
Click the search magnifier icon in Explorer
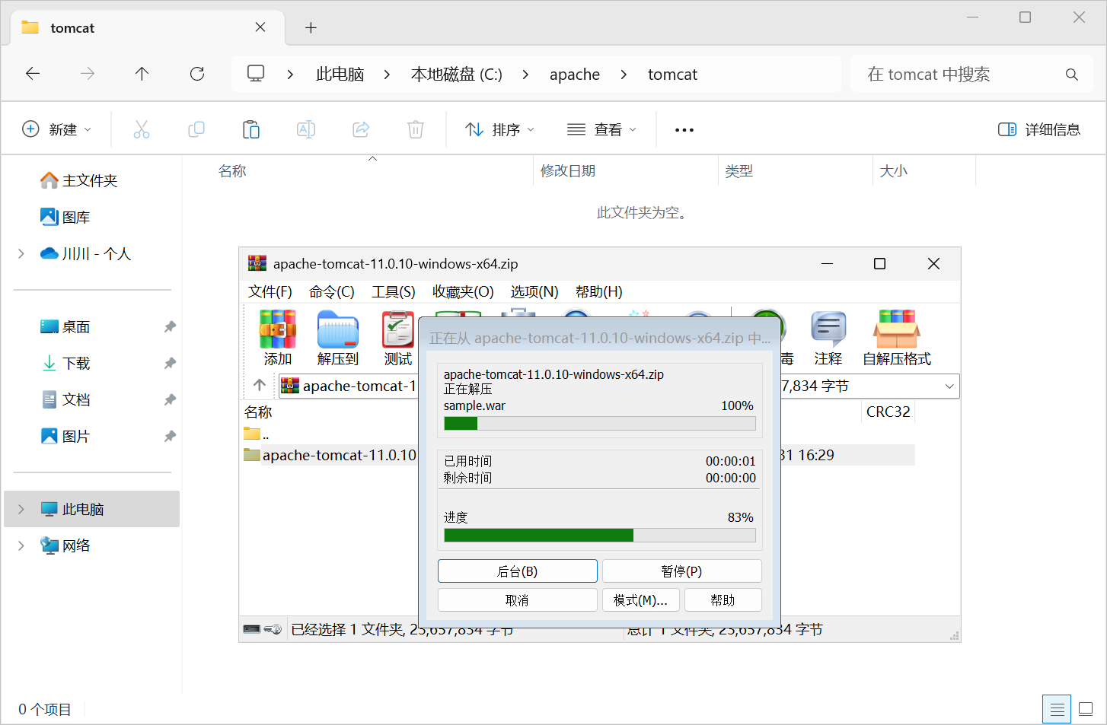[x=1072, y=75]
